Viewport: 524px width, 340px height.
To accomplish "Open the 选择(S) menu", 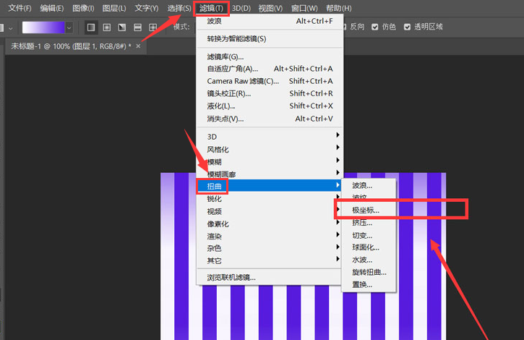I will [x=179, y=8].
